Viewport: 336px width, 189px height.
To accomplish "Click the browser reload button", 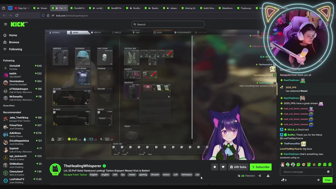I will [x=17, y=15].
